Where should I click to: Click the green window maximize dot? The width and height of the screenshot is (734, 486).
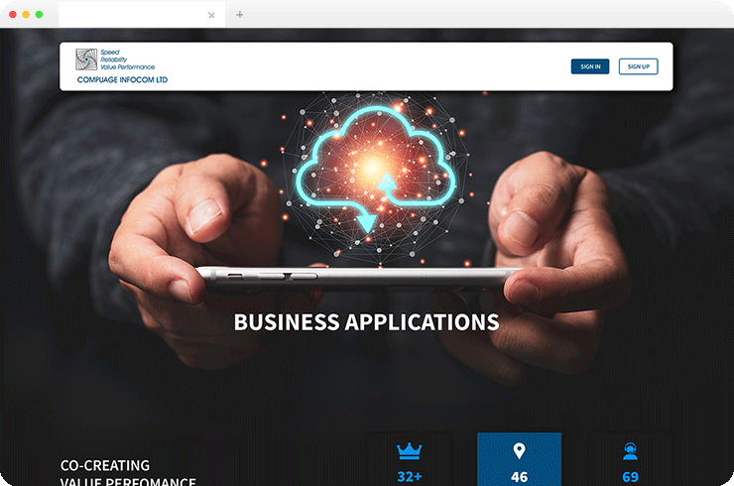(39, 15)
